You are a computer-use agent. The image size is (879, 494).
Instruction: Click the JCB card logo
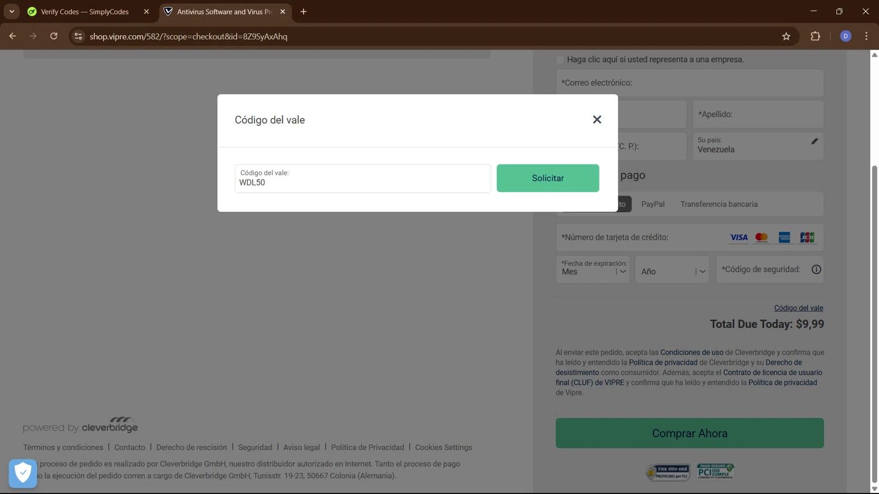coord(807,237)
